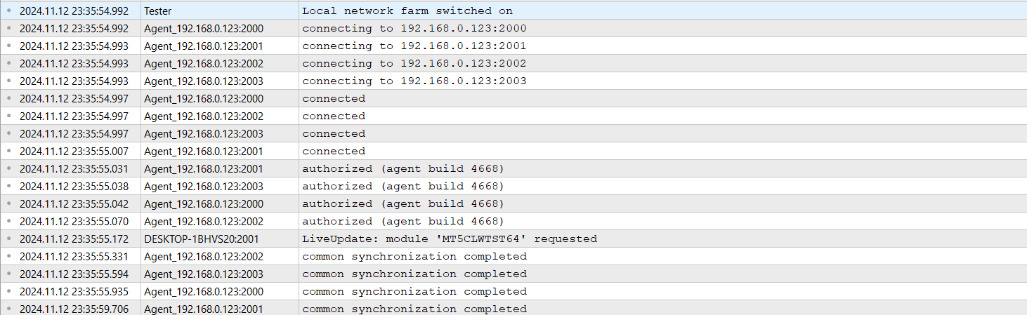Click the bullet icon beside the LiveUpdate entry
Image resolution: width=1027 pixels, height=315 pixels.
(x=8, y=239)
